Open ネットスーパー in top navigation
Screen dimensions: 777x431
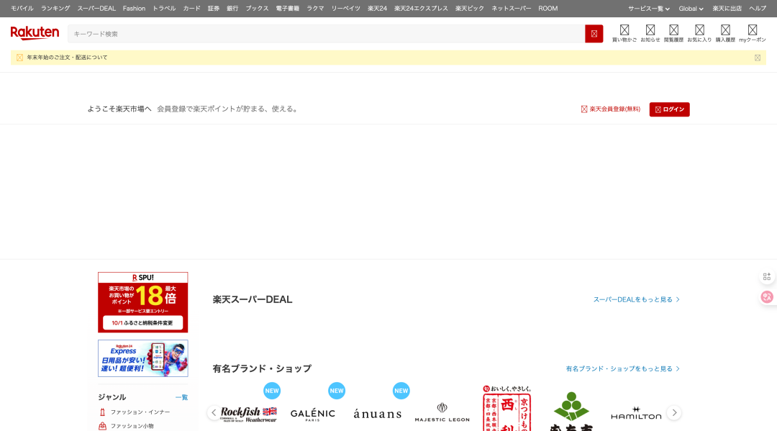[x=511, y=9]
